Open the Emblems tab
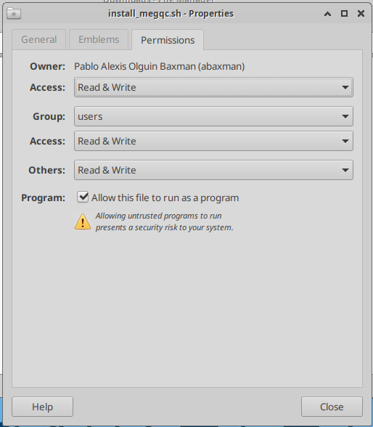Image resolution: width=373 pixels, height=427 pixels. pyautogui.click(x=99, y=40)
